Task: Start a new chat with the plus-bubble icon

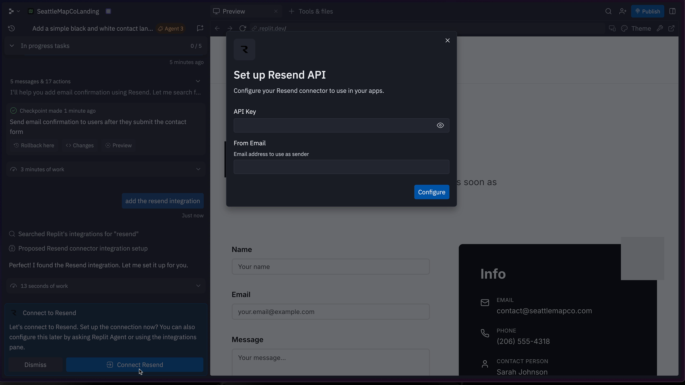Action: (200, 29)
